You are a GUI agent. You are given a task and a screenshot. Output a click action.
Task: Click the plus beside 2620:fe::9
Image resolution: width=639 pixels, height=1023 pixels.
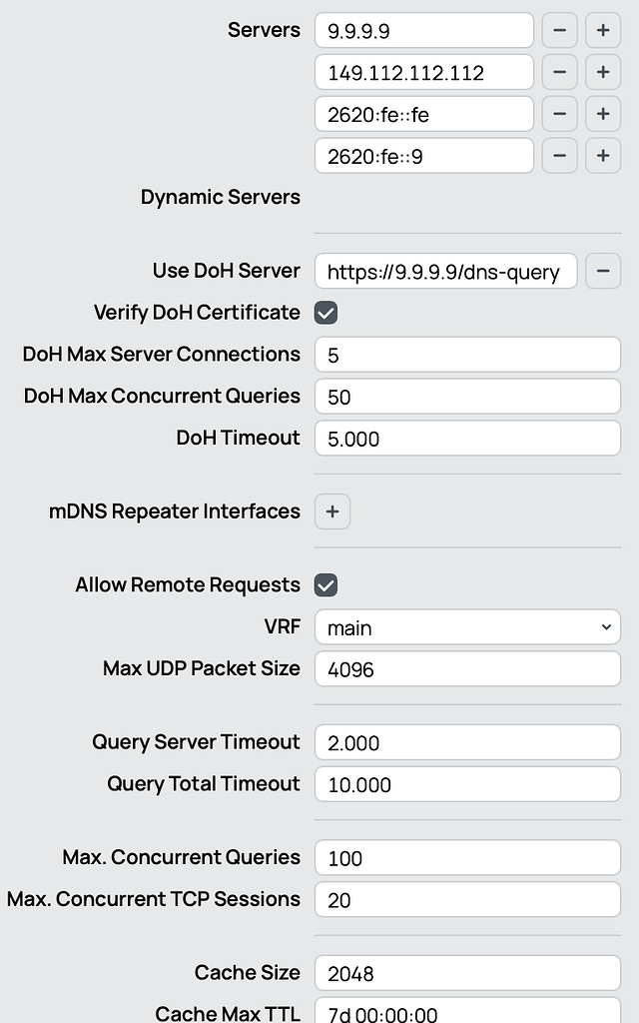(602, 156)
